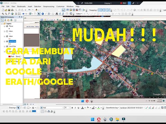The height and width of the screenshot is (124, 166).
Task: Open the Bookmarks menu
Action: coord(21,7)
